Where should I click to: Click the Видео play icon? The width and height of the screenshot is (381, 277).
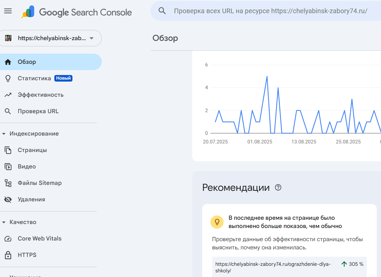(x=8, y=166)
